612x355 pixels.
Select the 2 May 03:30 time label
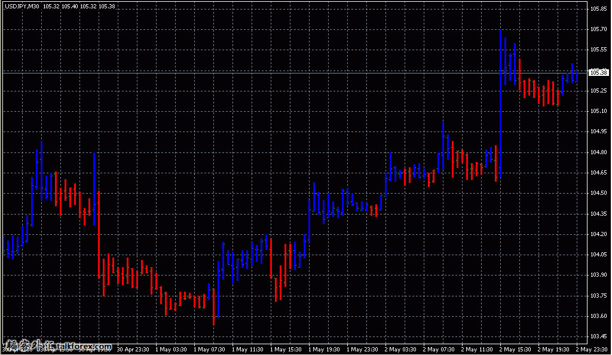(x=400, y=350)
